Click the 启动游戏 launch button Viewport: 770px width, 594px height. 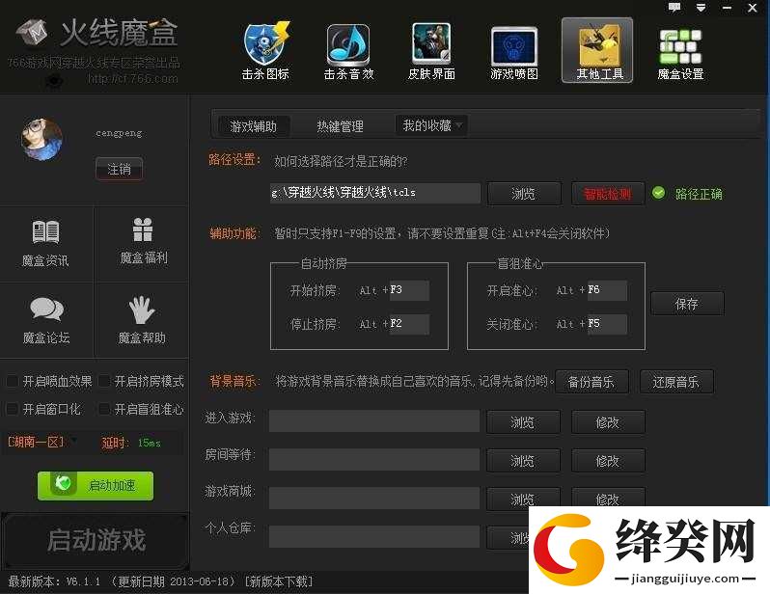96,540
